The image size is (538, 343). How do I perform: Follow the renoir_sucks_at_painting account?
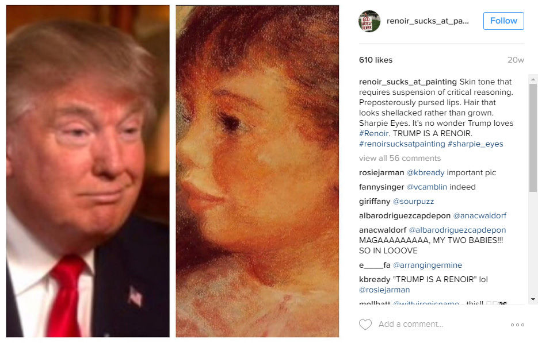[503, 21]
